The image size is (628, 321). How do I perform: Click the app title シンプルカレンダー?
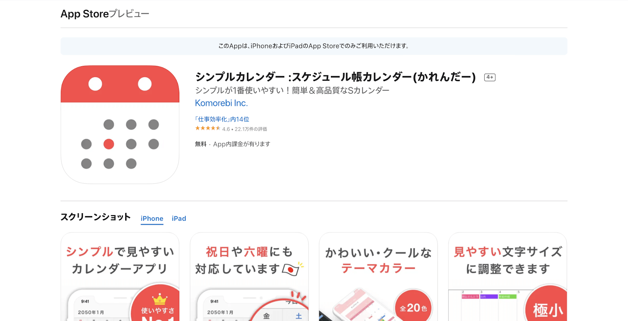tap(335, 77)
